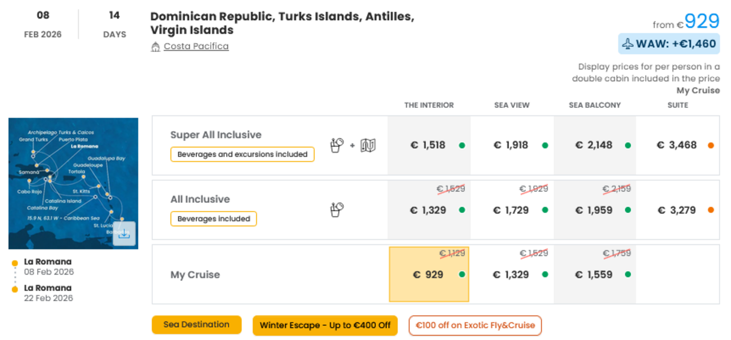Image resolution: width=731 pixels, height=340 pixels.
Task: Click the Super All Inclusive excursions map icon
Action: 368,145
